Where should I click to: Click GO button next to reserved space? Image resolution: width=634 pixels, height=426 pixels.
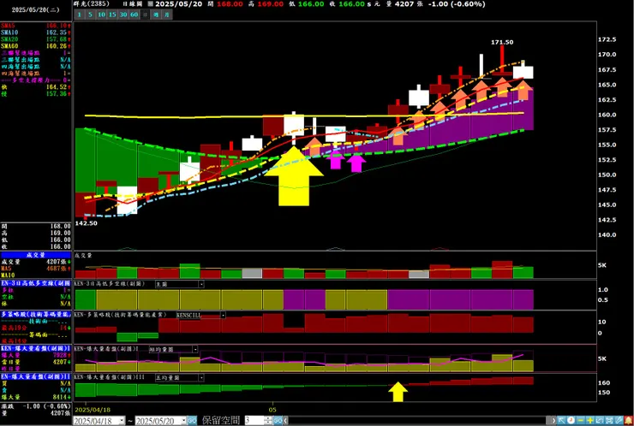point(278,420)
